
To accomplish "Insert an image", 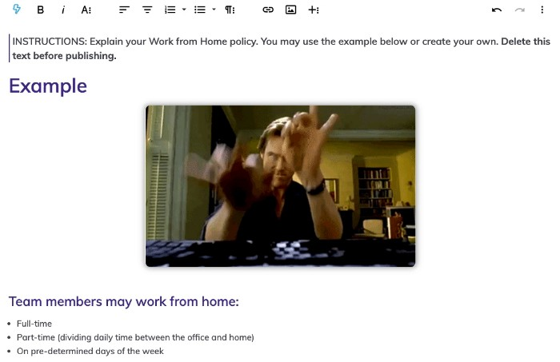I will [x=290, y=10].
